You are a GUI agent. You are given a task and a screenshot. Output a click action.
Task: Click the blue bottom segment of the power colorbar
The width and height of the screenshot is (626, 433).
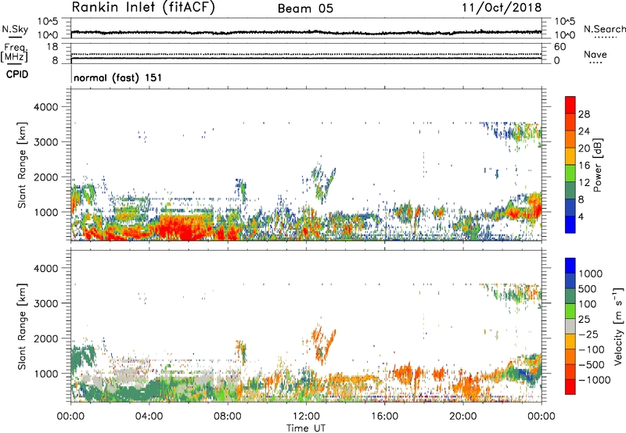coord(570,224)
